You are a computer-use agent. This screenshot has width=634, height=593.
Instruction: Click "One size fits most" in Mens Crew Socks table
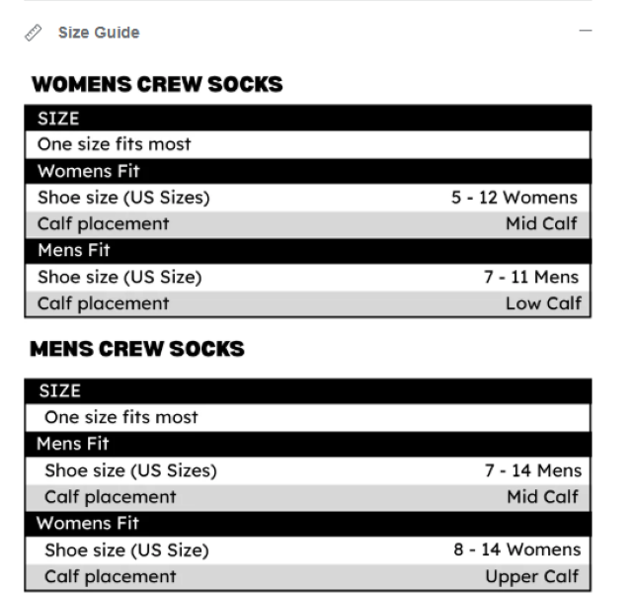[121, 417]
